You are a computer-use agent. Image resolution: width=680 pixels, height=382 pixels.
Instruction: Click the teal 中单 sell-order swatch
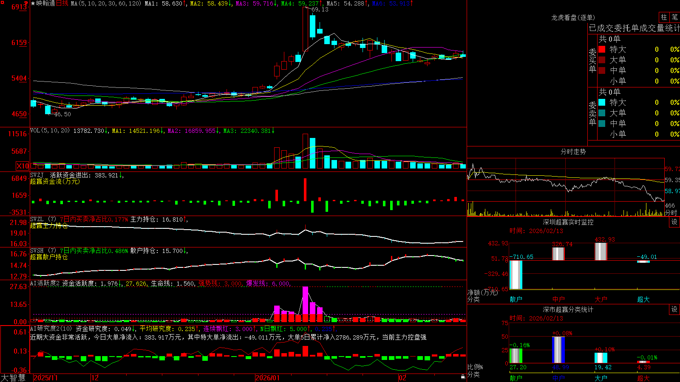pyautogui.click(x=602, y=124)
